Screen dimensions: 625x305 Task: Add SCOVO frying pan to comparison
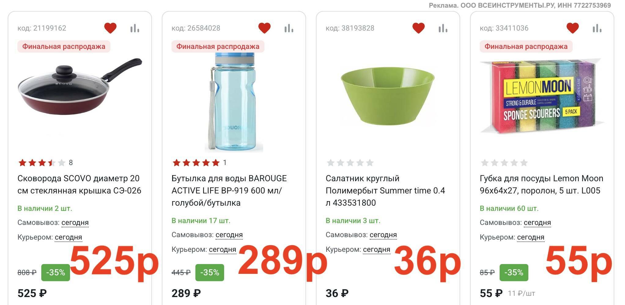[135, 28]
